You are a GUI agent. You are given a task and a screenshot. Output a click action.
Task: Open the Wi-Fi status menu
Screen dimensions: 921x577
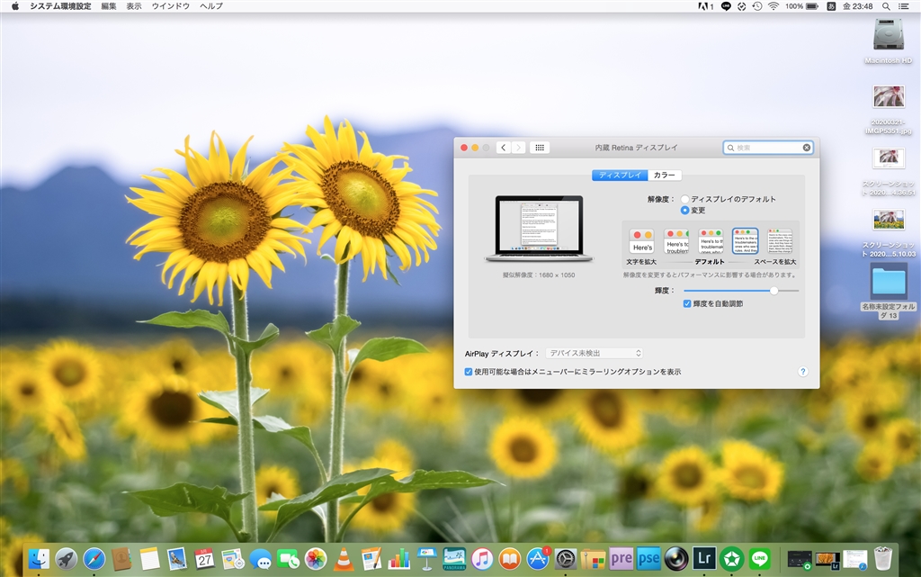click(773, 6)
